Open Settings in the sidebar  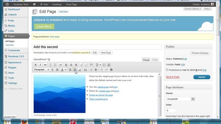12,83
